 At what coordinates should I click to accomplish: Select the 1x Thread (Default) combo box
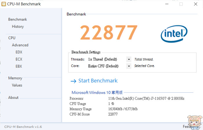click(107, 59)
